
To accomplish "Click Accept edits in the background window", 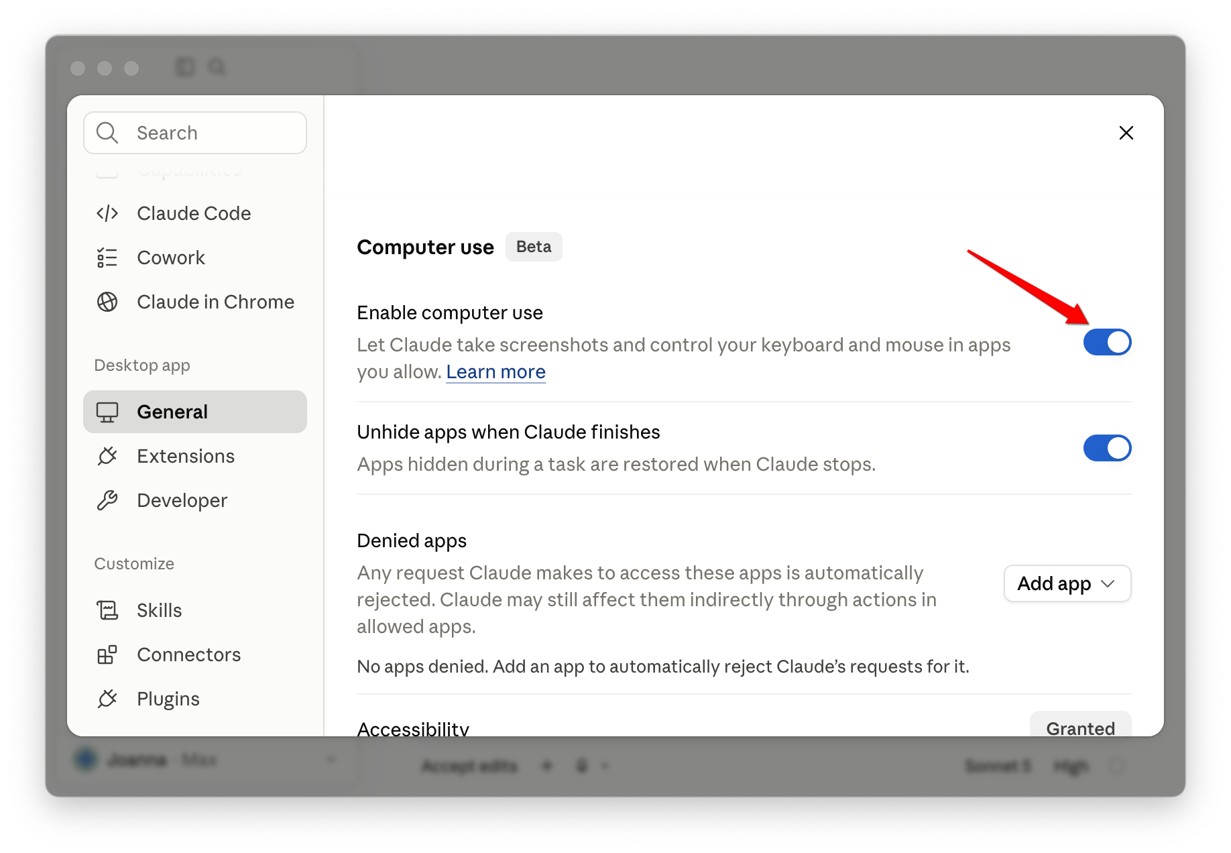I will [469, 766].
